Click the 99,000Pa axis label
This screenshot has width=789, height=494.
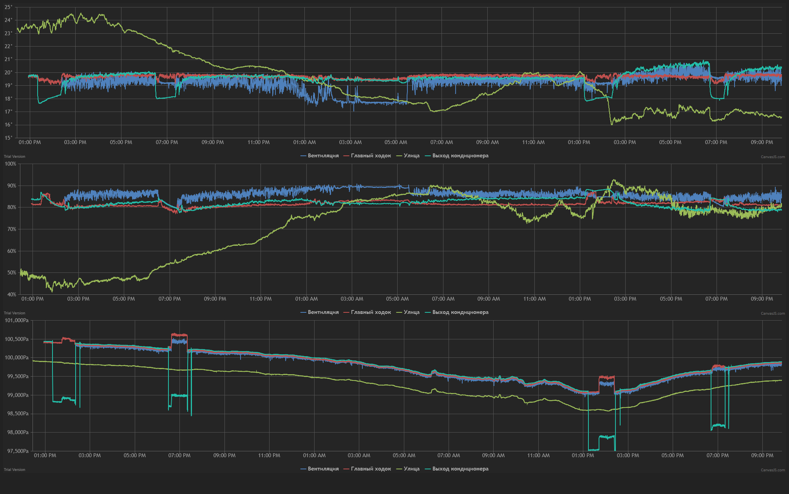click(18, 395)
